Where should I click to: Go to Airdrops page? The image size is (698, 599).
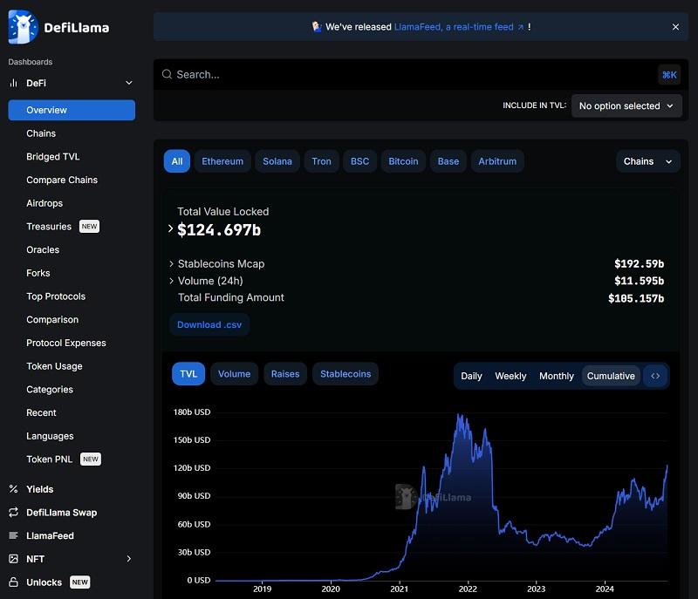click(44, 203)
